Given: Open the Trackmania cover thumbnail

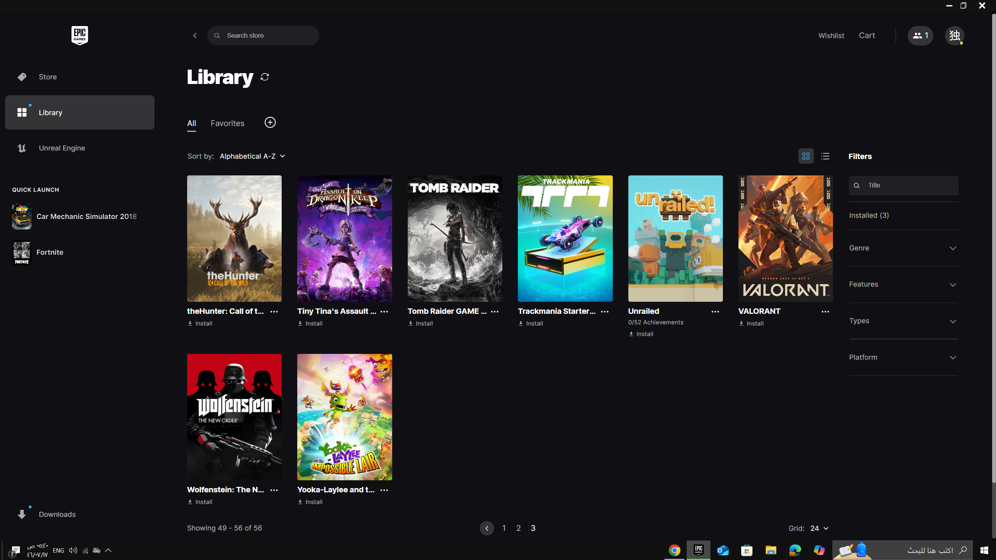Looking at the screenshot, I should [x=565, y=238].
